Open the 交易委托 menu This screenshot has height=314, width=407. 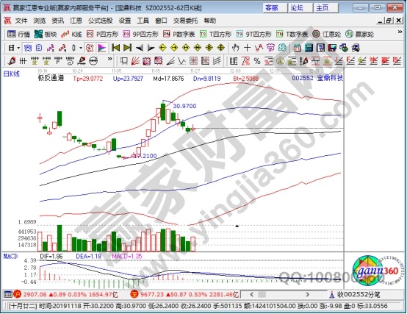click(185, 21)
